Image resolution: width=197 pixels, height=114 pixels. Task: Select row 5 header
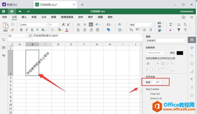click(x=10, y=85)
